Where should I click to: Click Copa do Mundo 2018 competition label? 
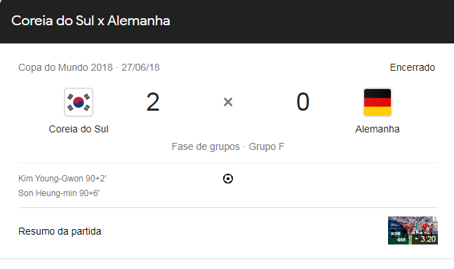coord(65,68)
